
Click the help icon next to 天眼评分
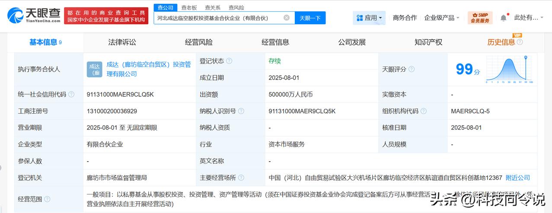[x=412, y=69]
